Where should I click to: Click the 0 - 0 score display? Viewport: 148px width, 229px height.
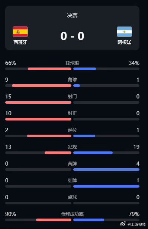pyautogui.click(x=73, y=36)
